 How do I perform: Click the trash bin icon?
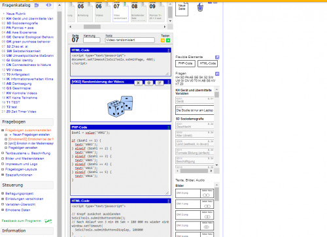(200, 7)
